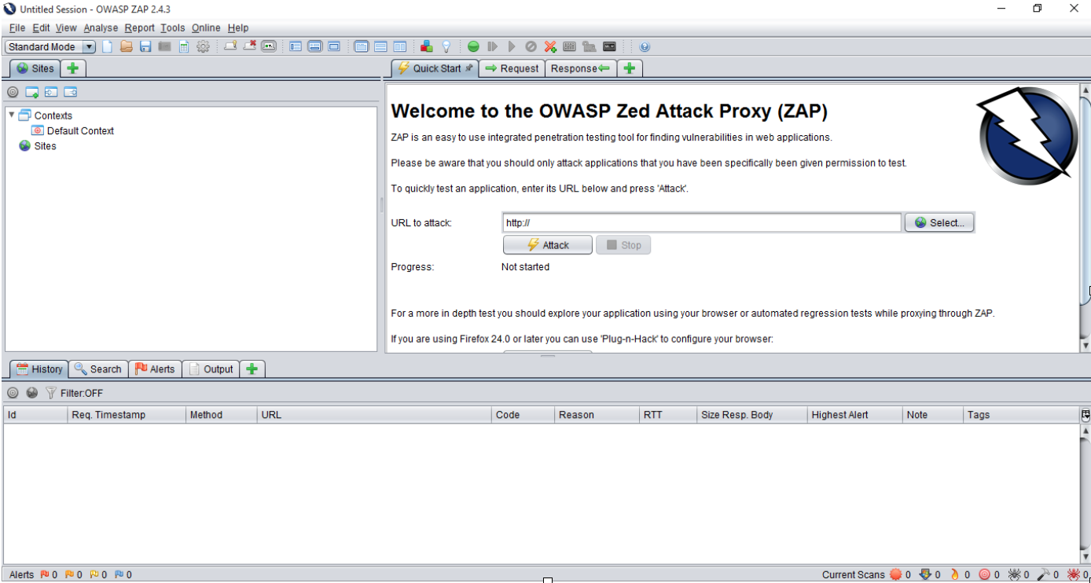Click the Export Context icon in Sites panel
This screenshot has width=1091, height=583.
(x=70, y=93)
